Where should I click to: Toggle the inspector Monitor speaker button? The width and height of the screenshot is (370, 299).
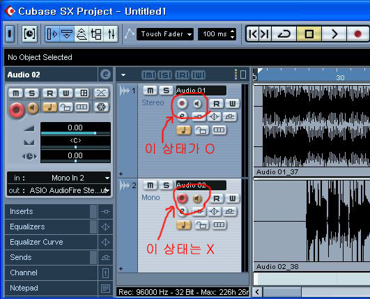tap(33, 108)
